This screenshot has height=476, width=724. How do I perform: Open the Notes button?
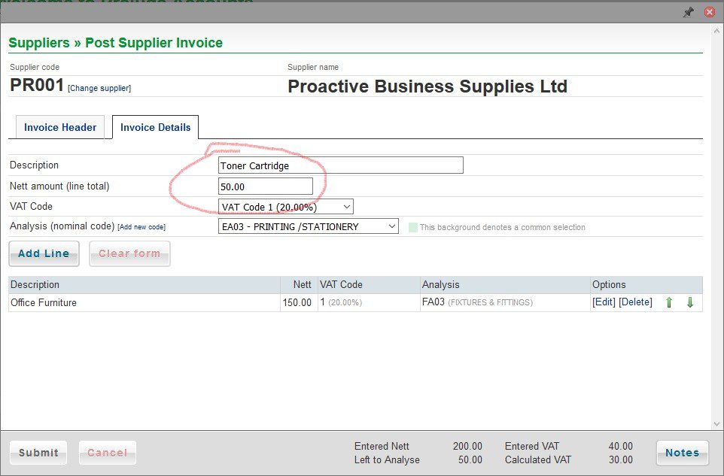click(682, 453)
